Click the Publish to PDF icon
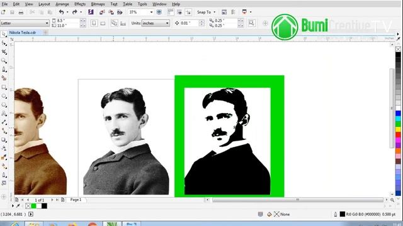Viewport: 403px width, 226px height. pyautogui.click(x=120, y=12)
